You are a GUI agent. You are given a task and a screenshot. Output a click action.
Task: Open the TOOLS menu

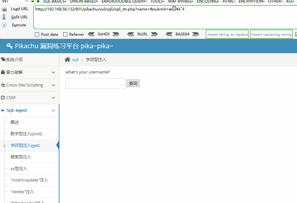(x=158, y=2)
